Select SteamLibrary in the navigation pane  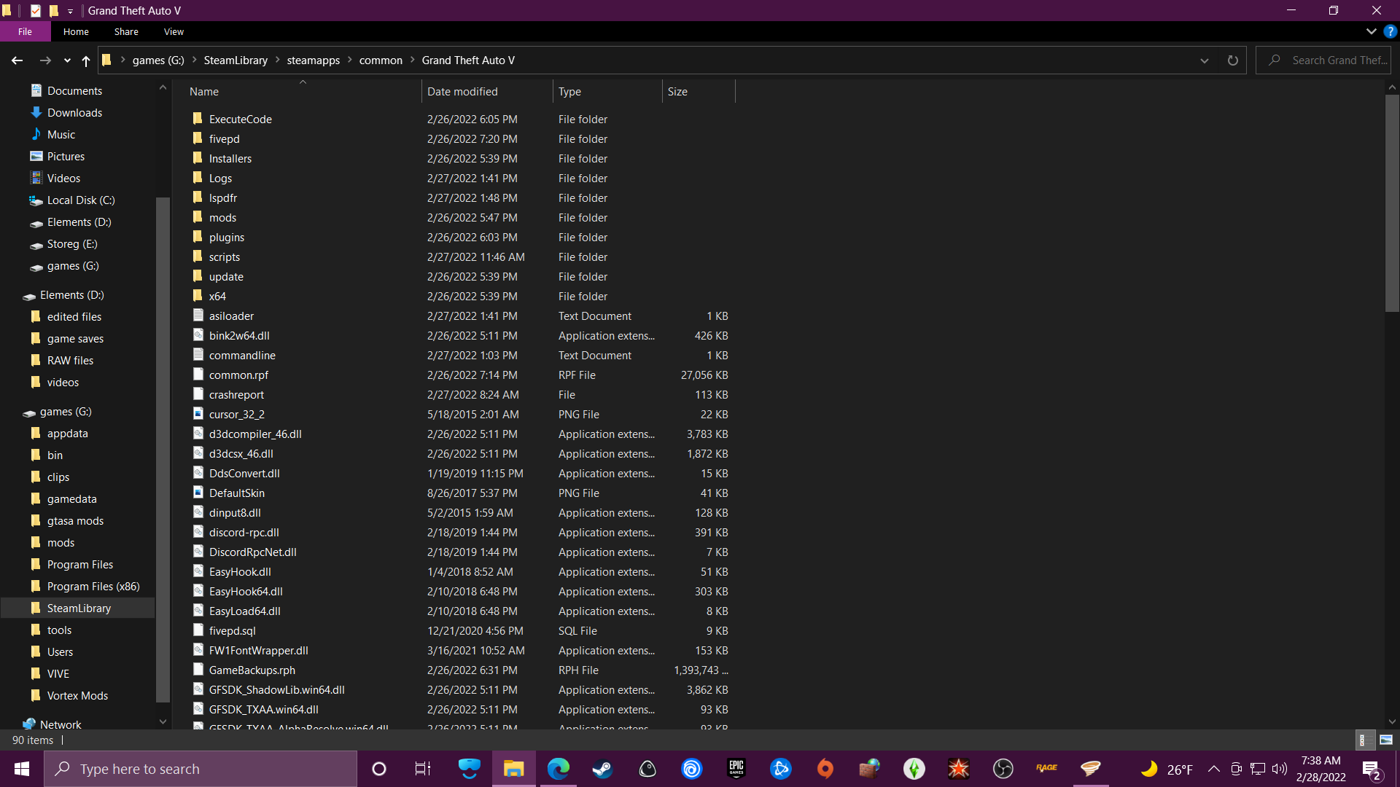79,608
